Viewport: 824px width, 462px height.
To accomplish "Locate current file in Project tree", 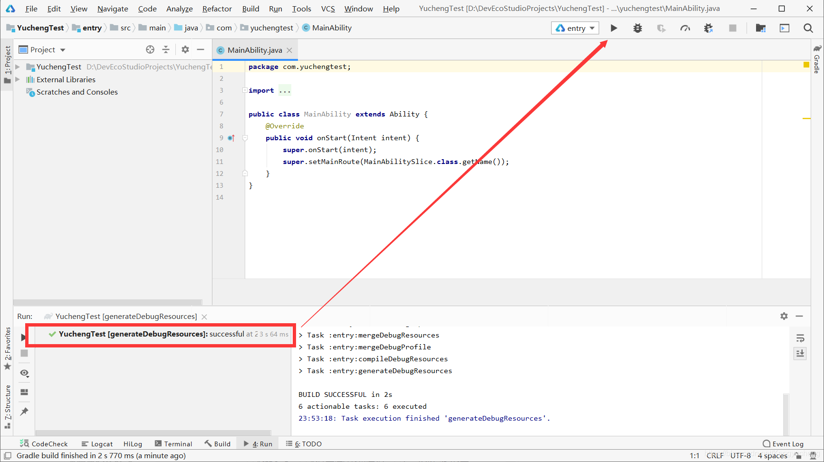I will tap(150, 49).
